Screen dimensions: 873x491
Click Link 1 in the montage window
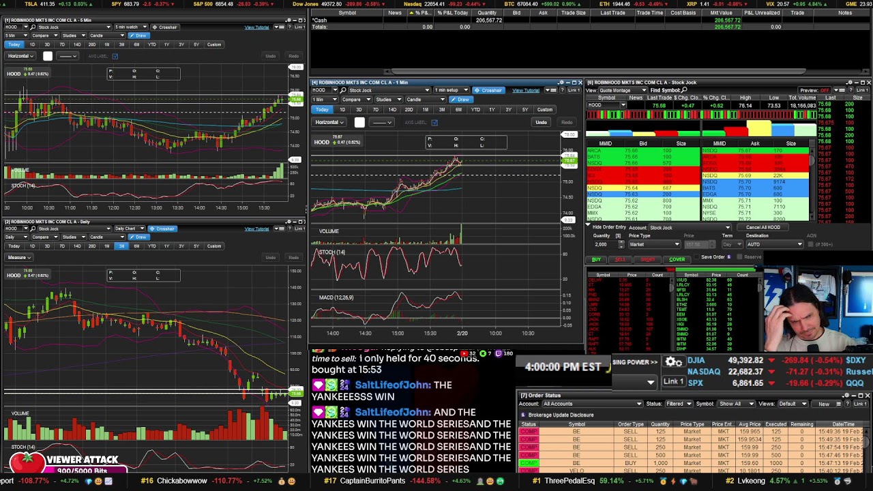pos(862,90)
